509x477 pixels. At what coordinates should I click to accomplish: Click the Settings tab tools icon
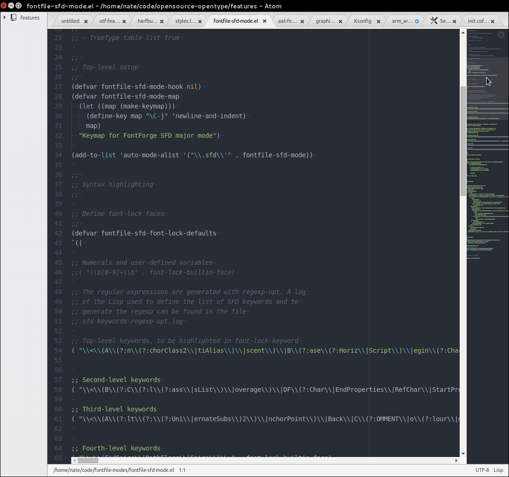click(x=434, y=21)
